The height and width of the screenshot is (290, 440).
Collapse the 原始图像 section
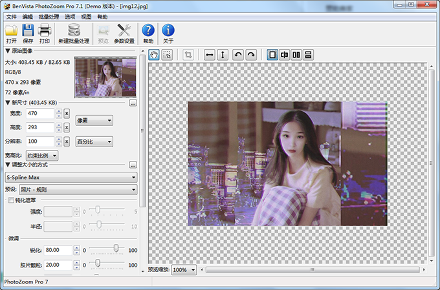pos(8,50)
